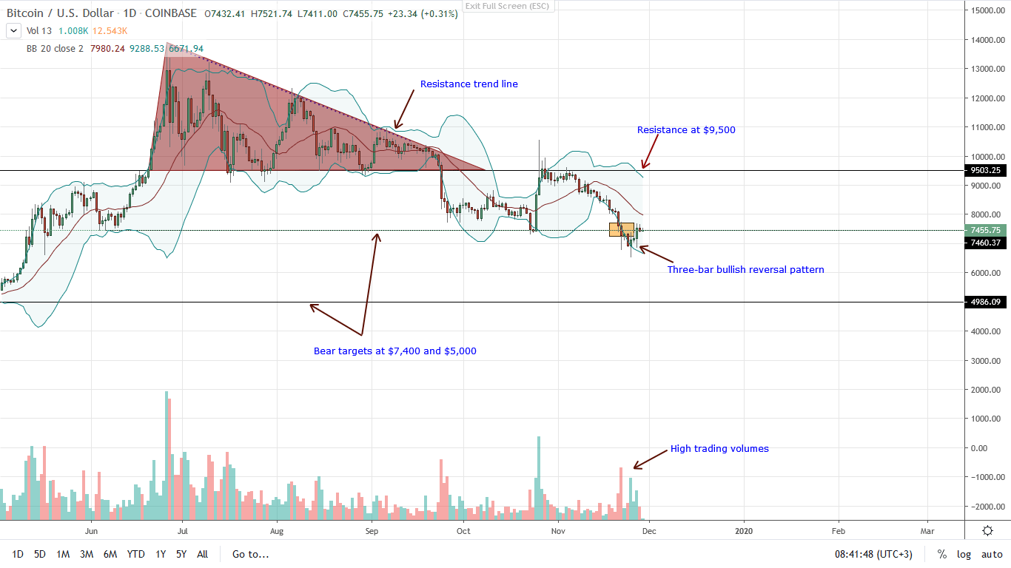Show All available data range
The height and width of the screenshot is (568, 1011).
tap(202, 554)
